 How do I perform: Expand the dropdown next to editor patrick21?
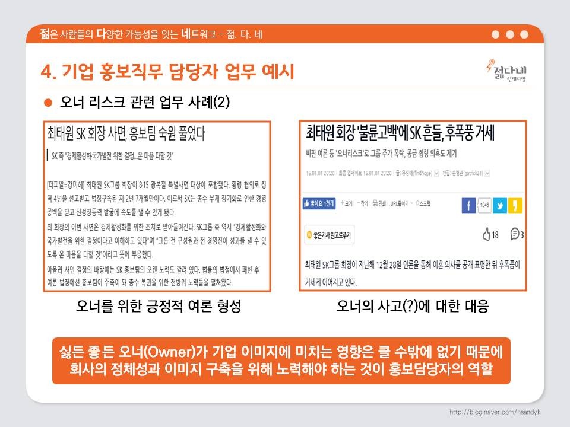point(487,173)
